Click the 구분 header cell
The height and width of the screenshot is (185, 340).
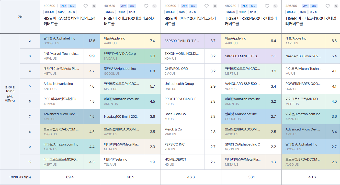(20, 17)
